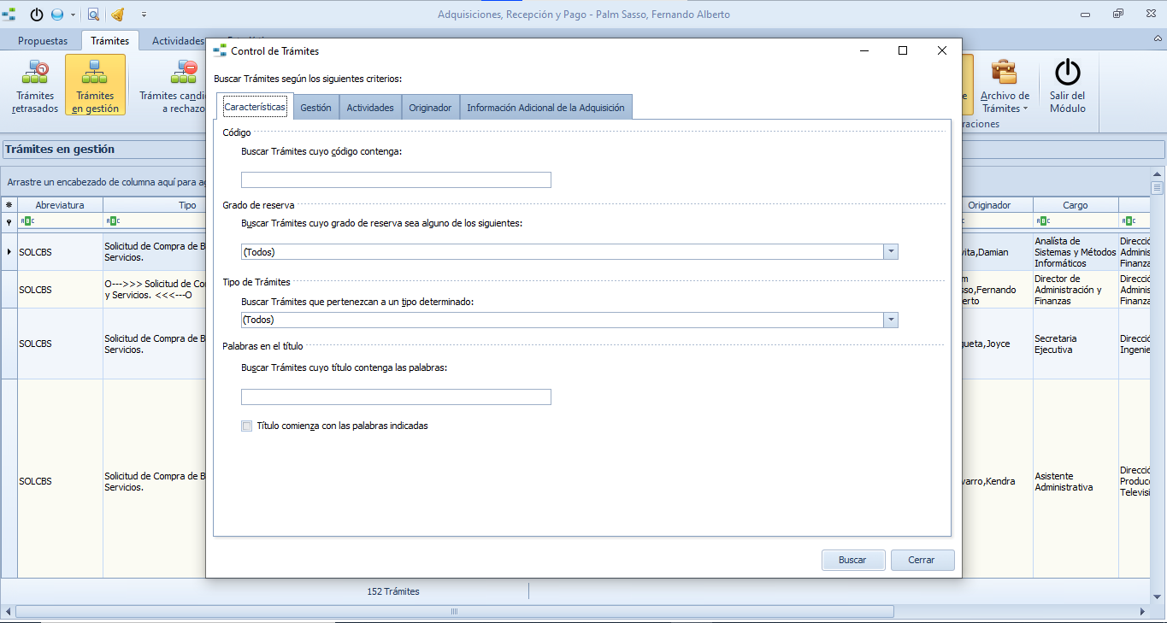1167x623 pixels.
Task: Click the asterisk grid selector icon
Action: [x=9, y=205]
